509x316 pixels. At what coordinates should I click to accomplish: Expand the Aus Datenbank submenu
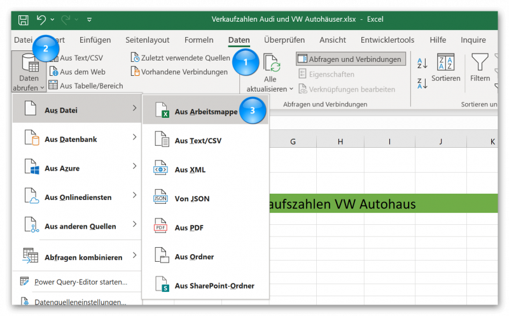(x=77, y=139)
